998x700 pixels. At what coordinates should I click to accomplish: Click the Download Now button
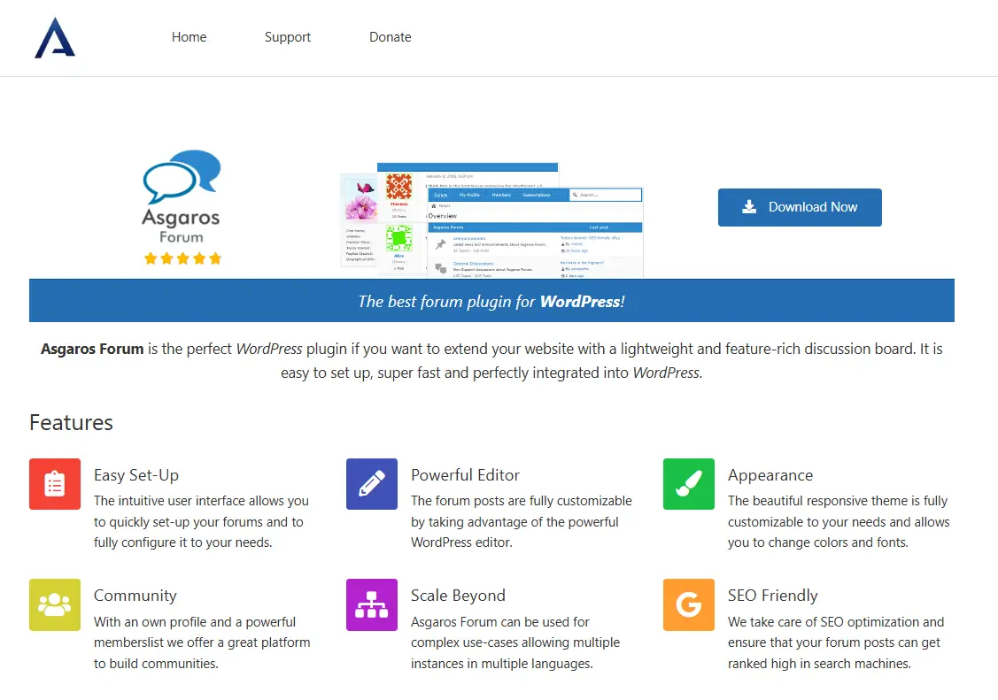[x=800, y=207]
